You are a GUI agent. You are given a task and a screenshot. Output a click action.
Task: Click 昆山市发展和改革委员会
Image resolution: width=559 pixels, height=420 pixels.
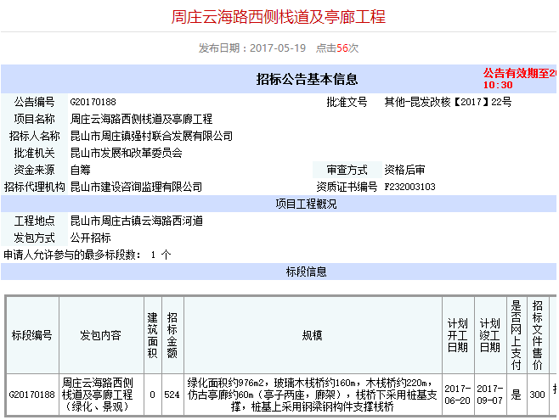[127, 153]
